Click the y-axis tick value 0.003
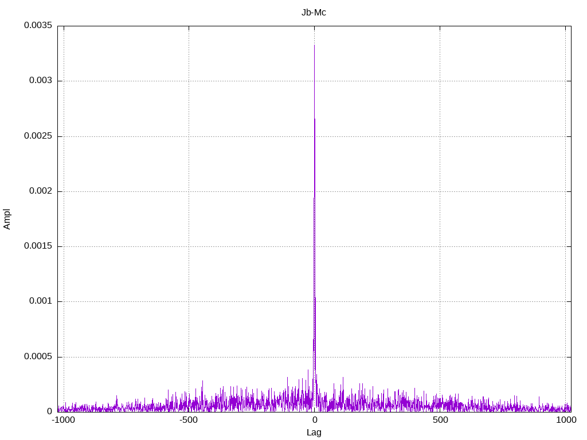The height and width of the screenshot is (440, 587). (41, 80)
